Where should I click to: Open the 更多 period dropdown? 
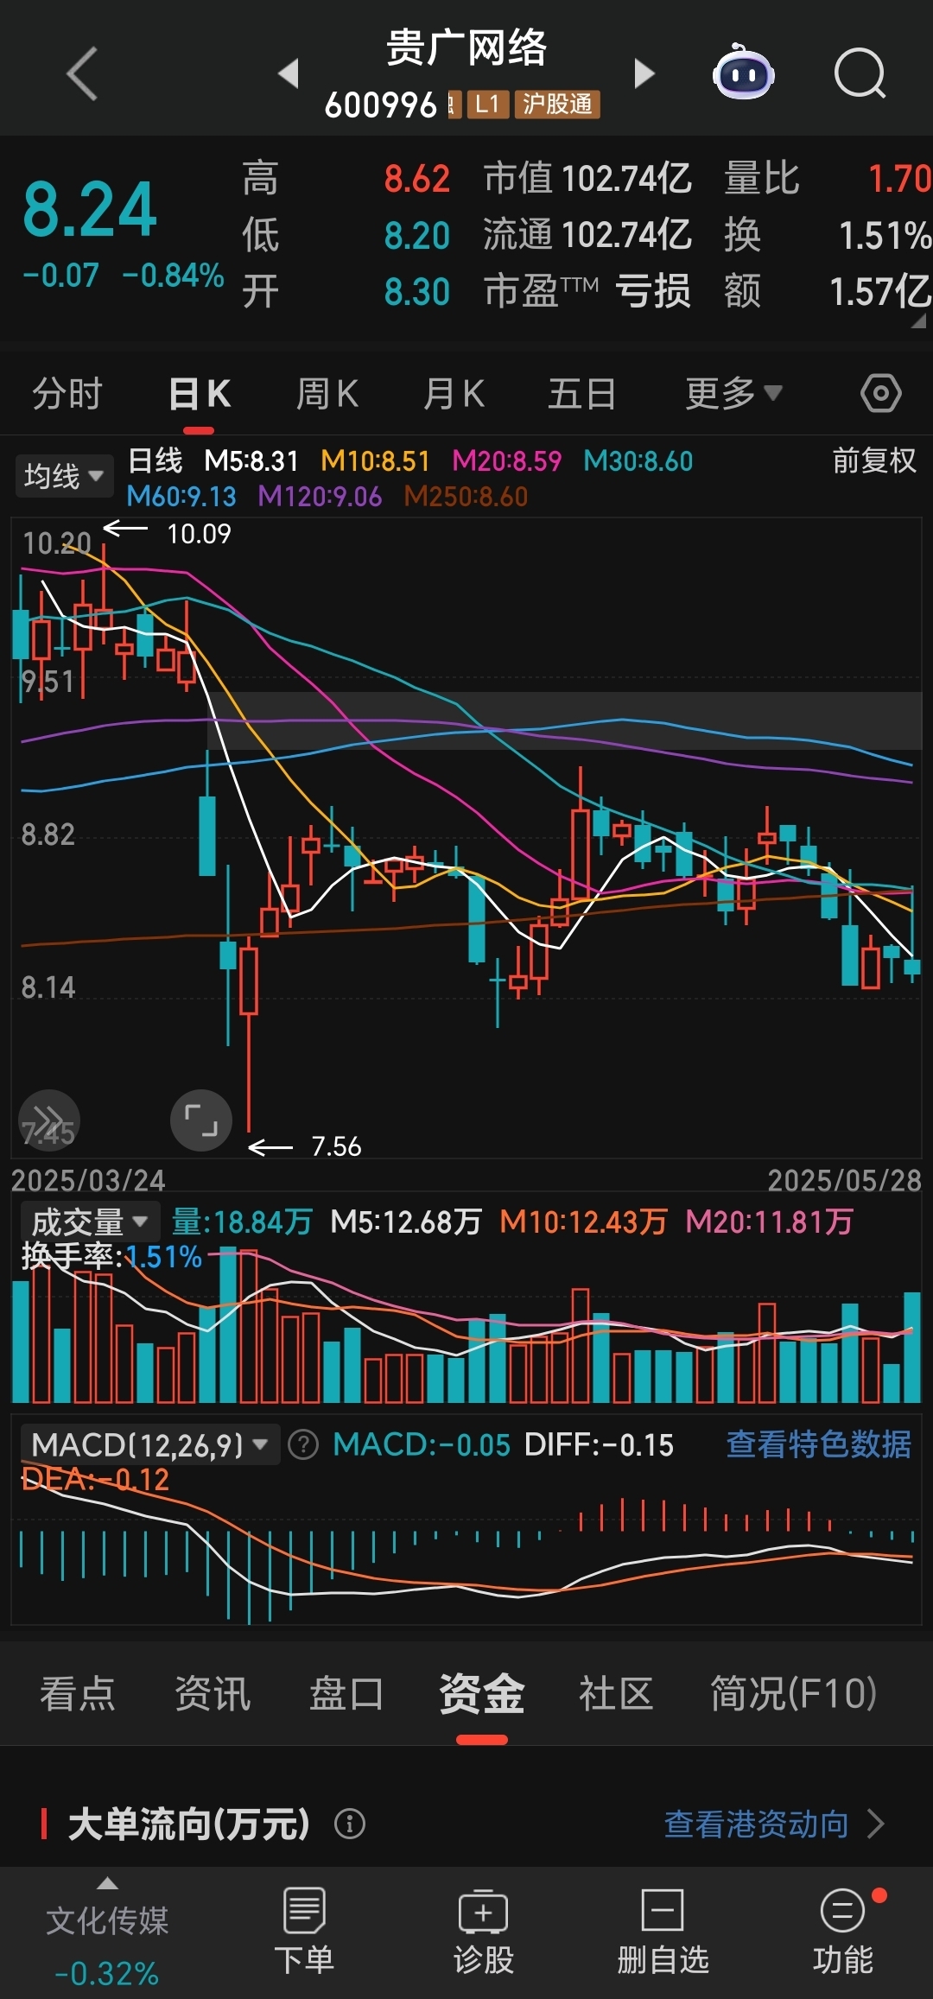(733, 394)
